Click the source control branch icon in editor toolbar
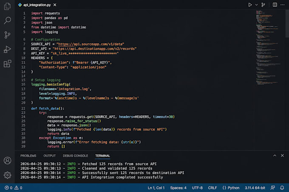The height and width of the screenshot is (192, 289). pyautogui.click(x=263, y=5)
